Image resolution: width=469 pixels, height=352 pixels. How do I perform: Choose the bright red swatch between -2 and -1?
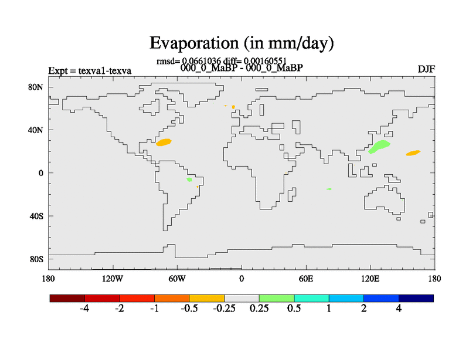click(137, 299)
